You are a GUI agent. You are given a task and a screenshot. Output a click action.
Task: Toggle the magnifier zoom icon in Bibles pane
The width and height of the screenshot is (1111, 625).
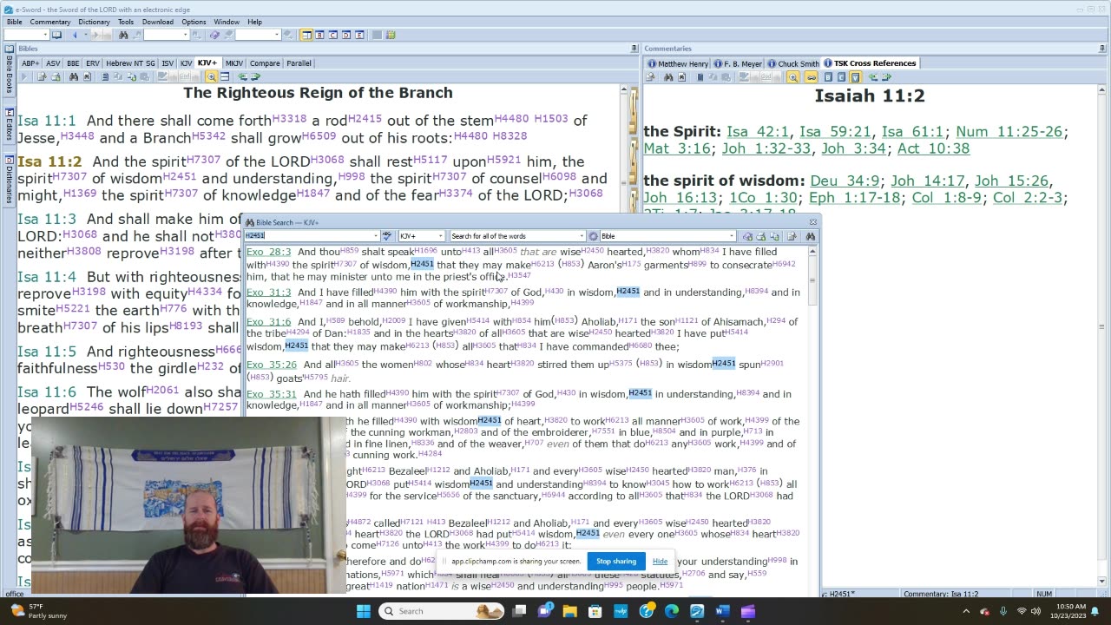pyautogui.click(x=211, y=77)
